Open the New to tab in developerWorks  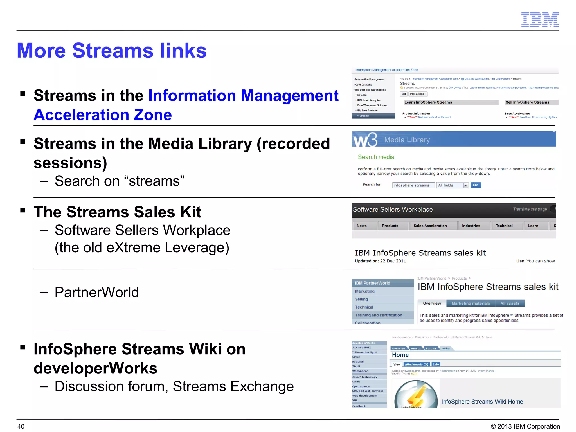[x=416, y=348]
